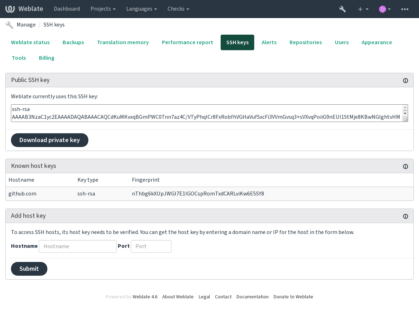Open About Weblate footer link

(x=178, y=297)
